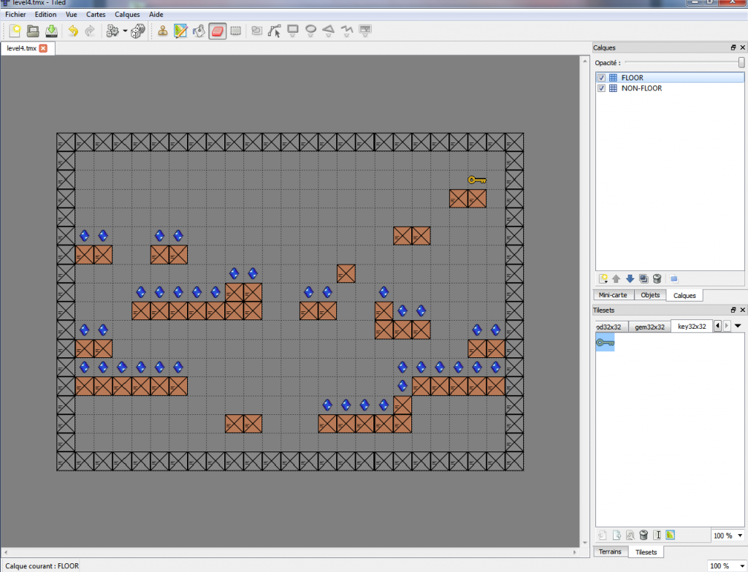748x572 pixels.
Task: Undo the last map edit
Action: point(72,31)
